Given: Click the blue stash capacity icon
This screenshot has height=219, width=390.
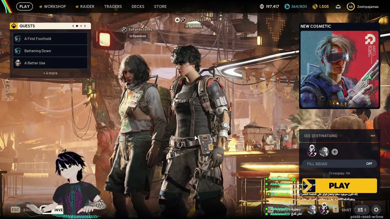Looking at the screenshot, I should tap(287, 6).
